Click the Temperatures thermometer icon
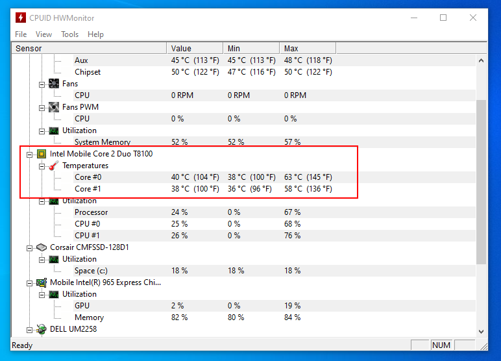This screenshot has width=501, height=361. point(54,166)
